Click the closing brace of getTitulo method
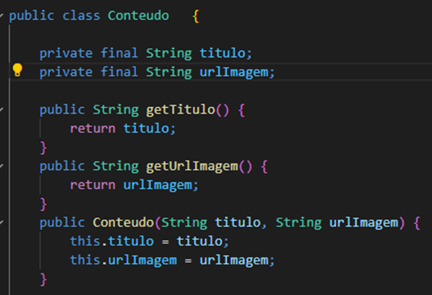This screenshot has width=432, height=295. point(44,148)
